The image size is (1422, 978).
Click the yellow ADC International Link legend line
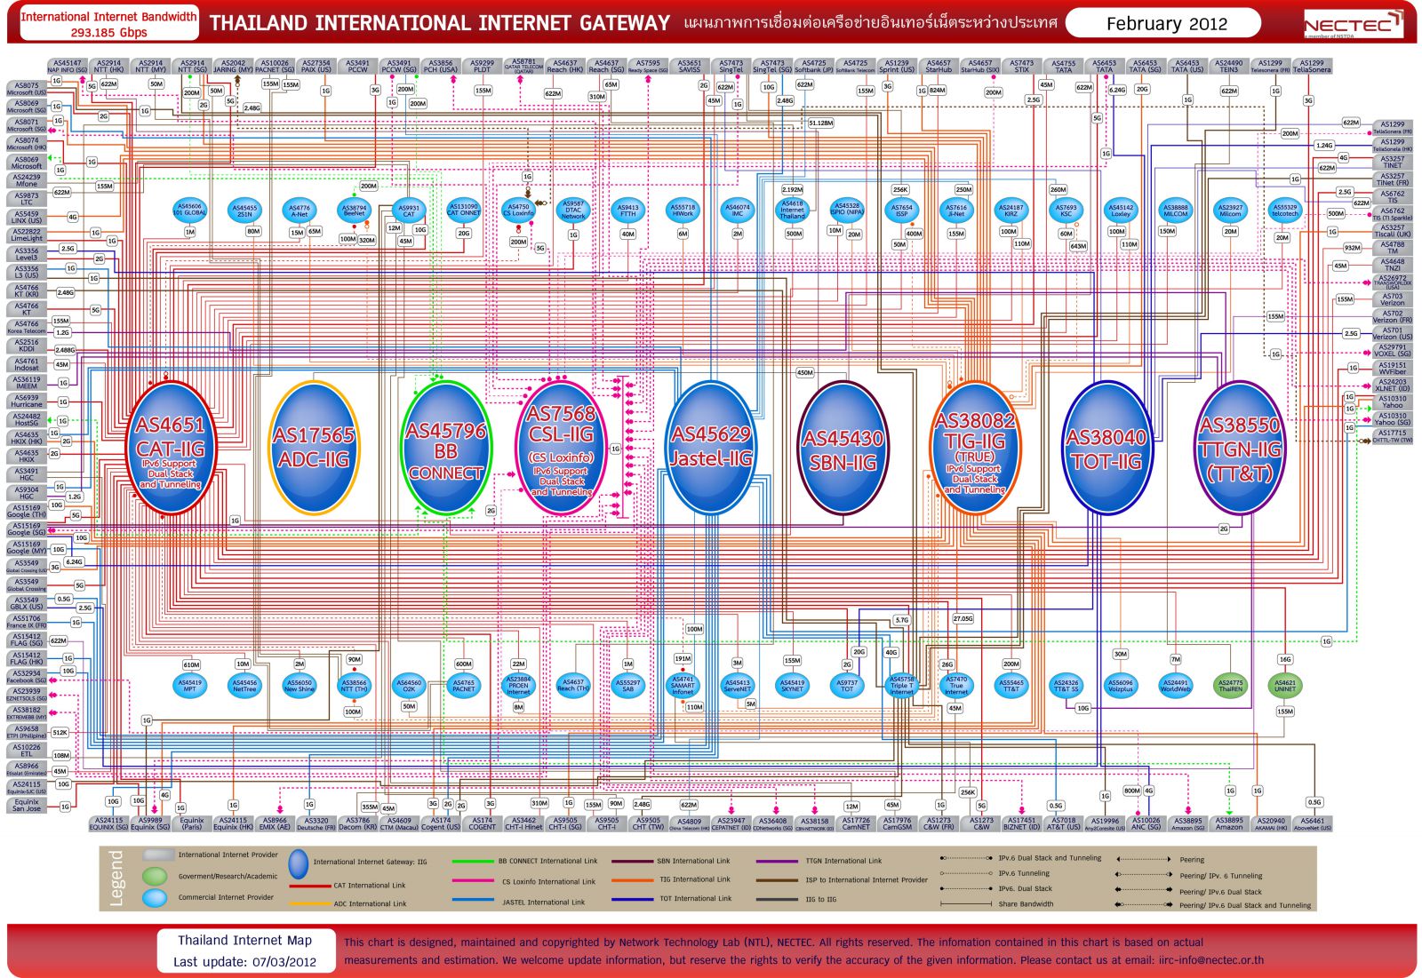pos(309,903)
